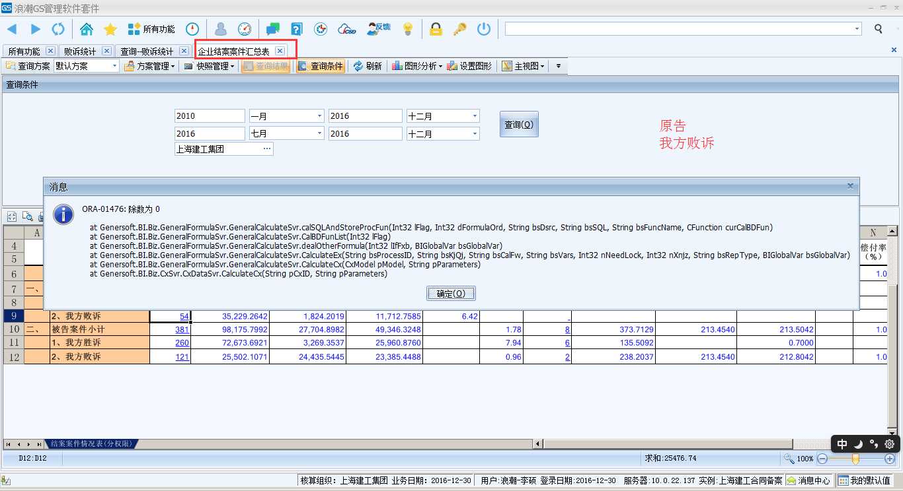This screenshot has height=491, width=903.
Task: Click the search magnifier icon top right
Action: (879, 29)
